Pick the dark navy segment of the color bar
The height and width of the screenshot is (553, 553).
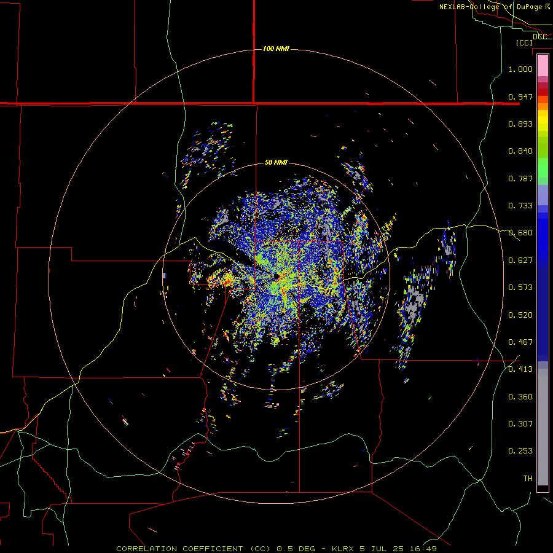pos(543,314)
